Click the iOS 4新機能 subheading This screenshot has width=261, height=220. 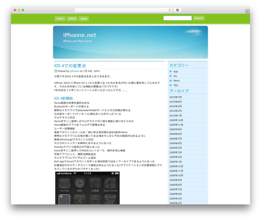pyautogui.click(x=63, y=98)
